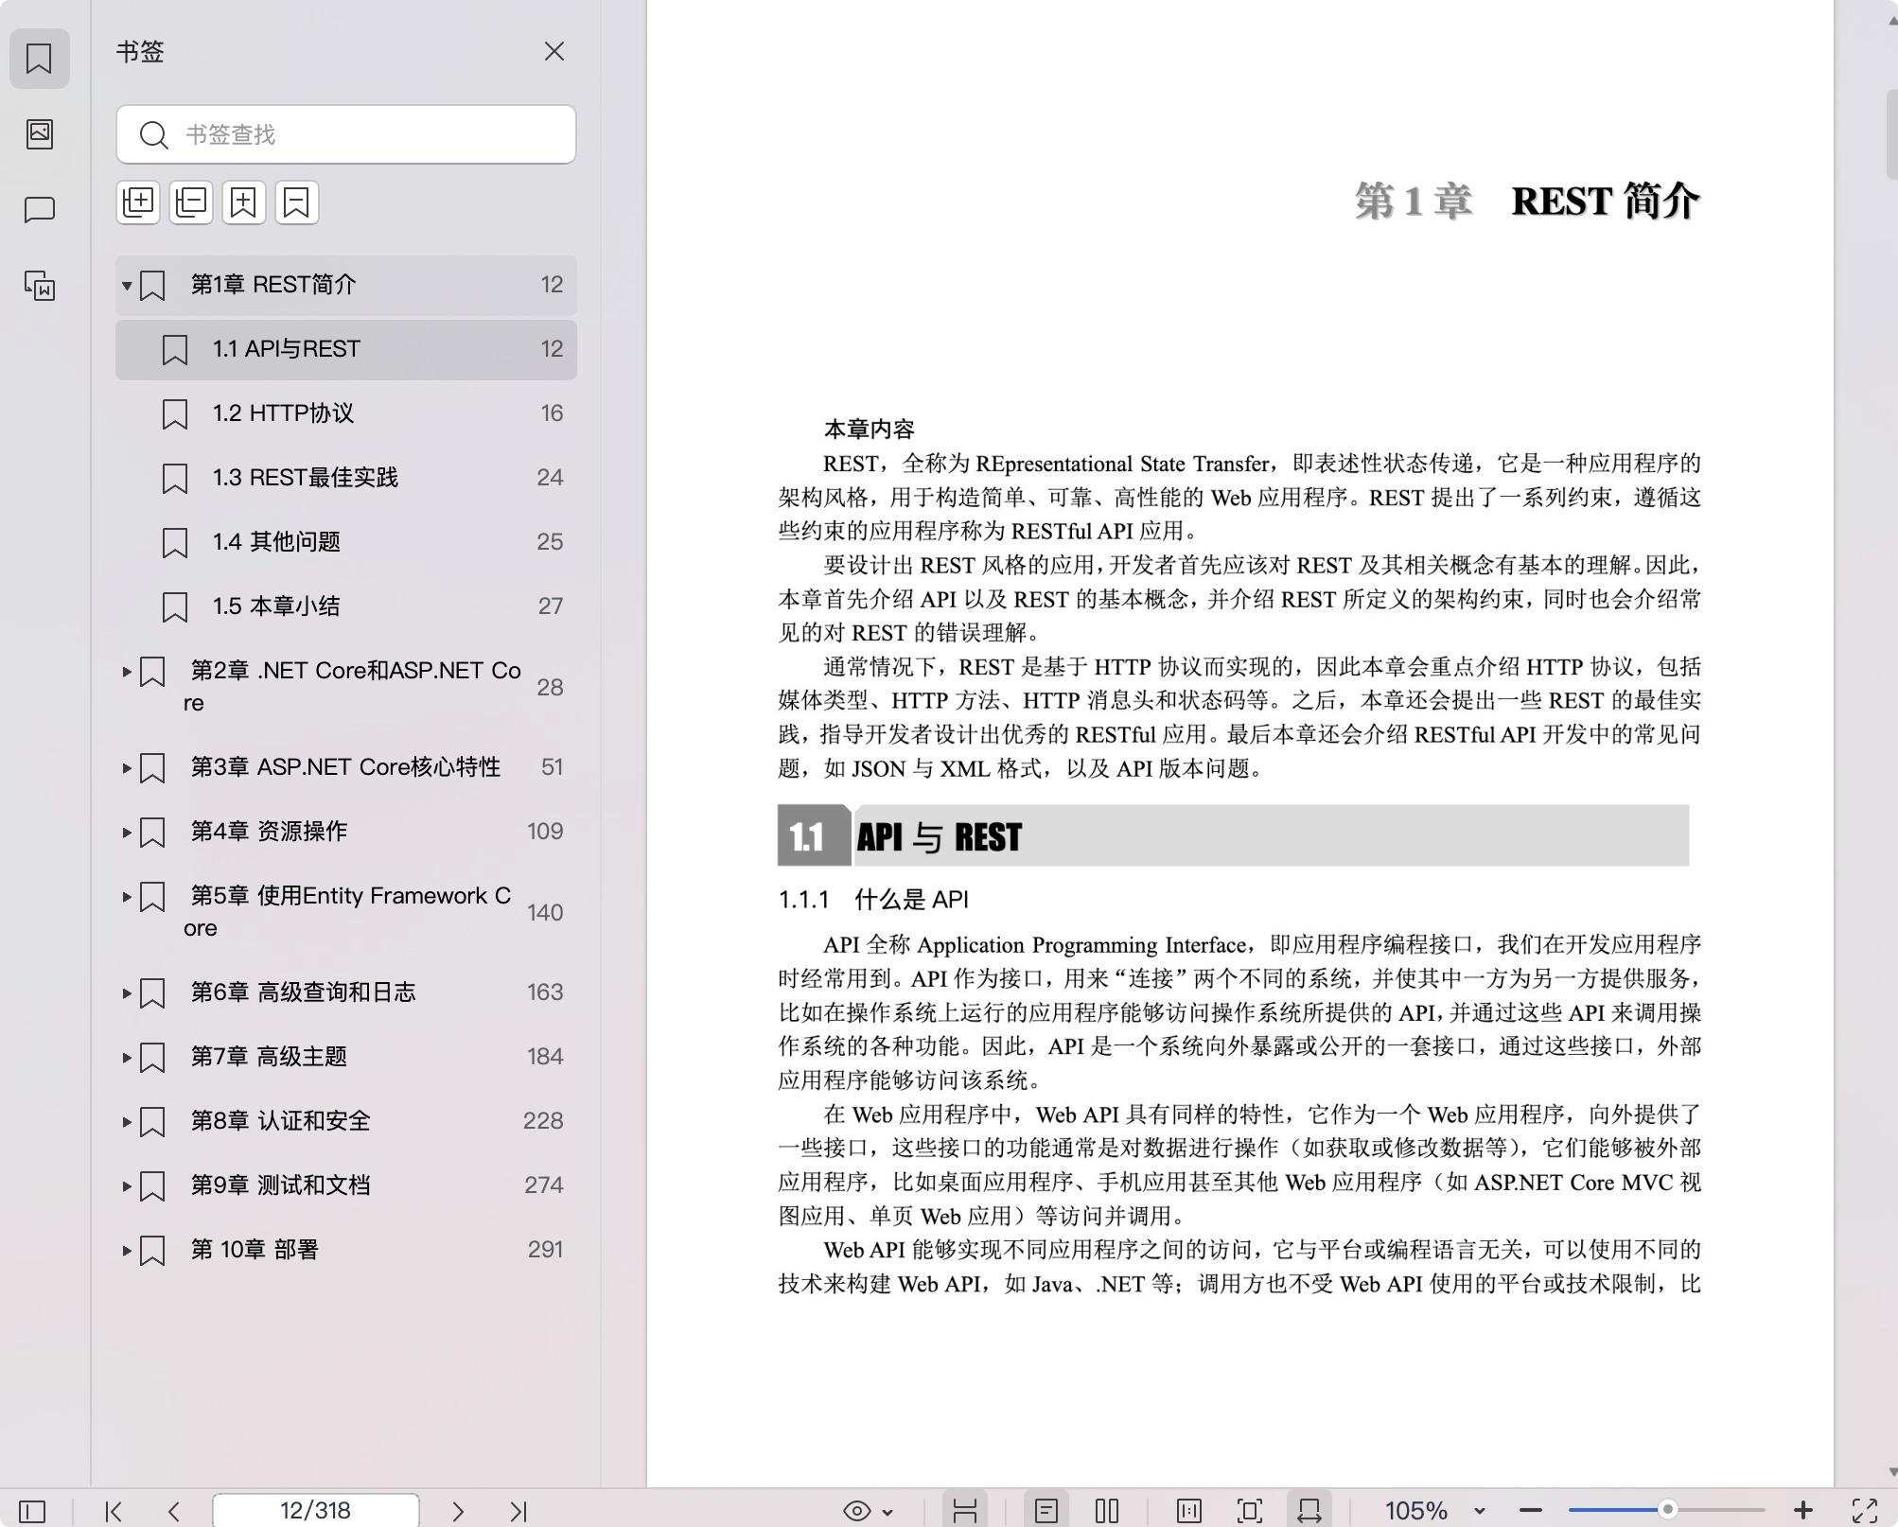Expand 第5章 使用Entity Framework Core

[x=126, y=896]
